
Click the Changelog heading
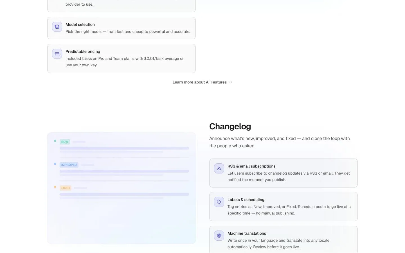230,126
